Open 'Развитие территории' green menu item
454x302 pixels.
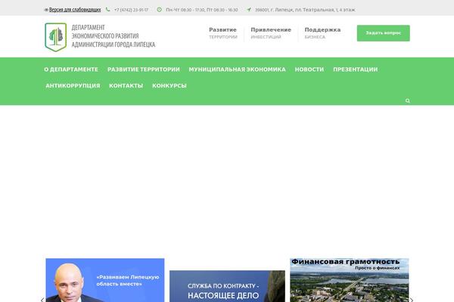144,69
